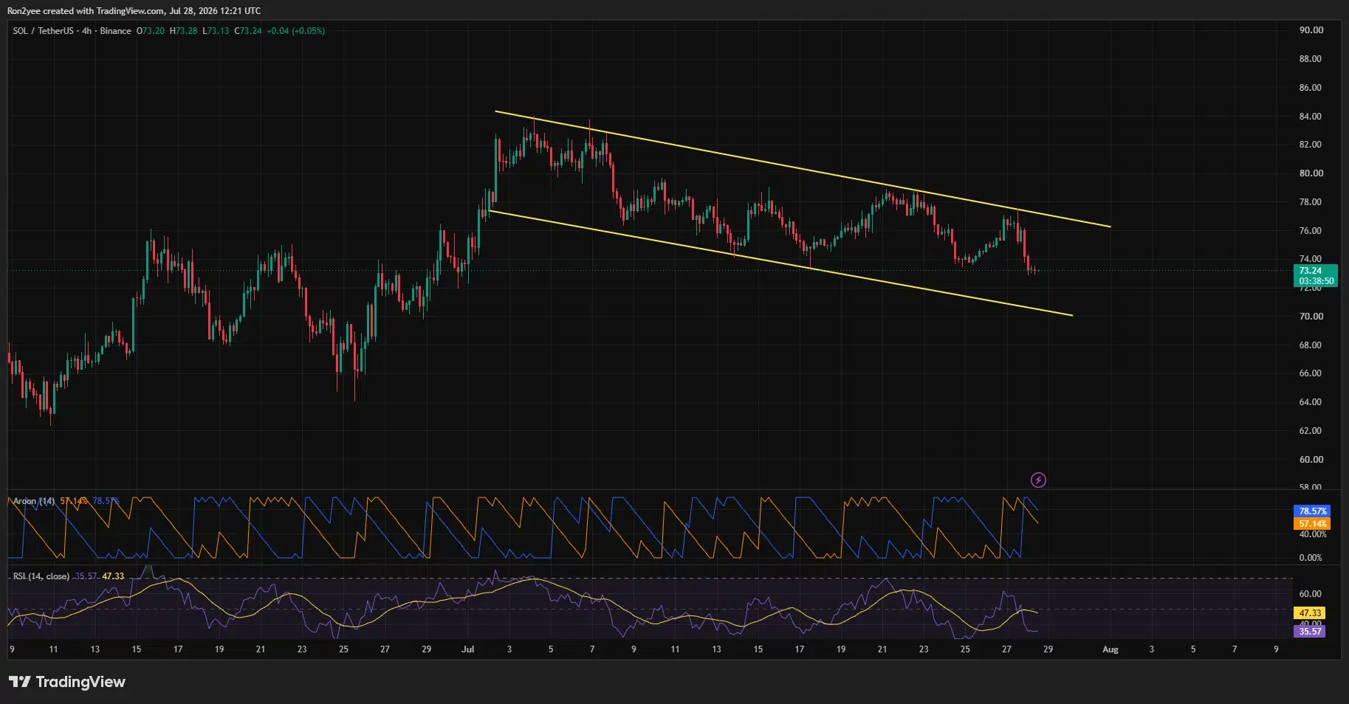Select the lower yellow channel trendline
The height and width of the screenshot is (704, 1349).
click(780, 263)
